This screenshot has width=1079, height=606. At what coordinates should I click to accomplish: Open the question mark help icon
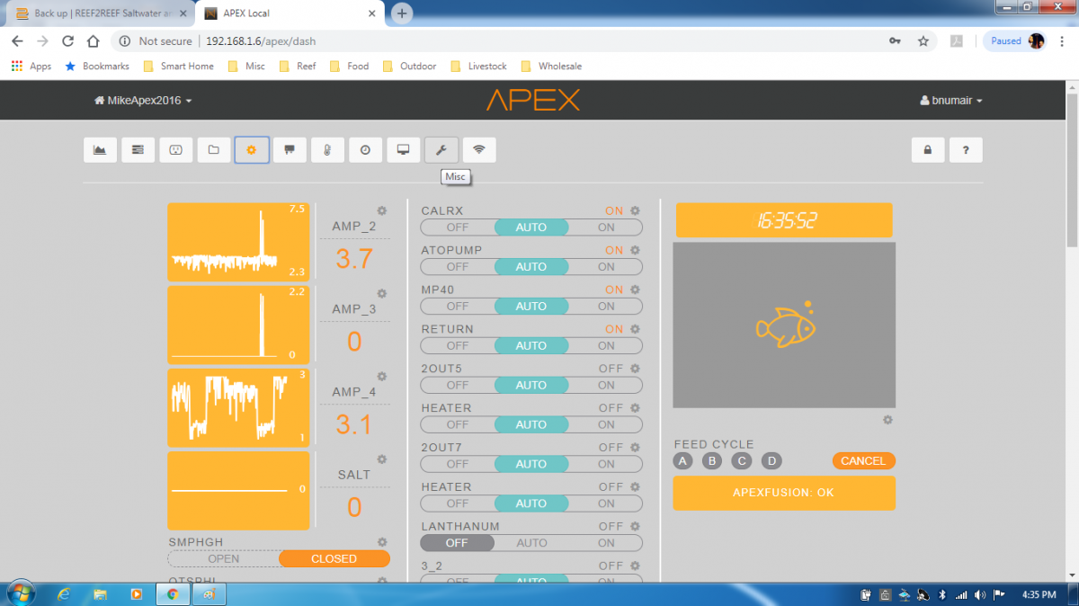coord(966,150)
